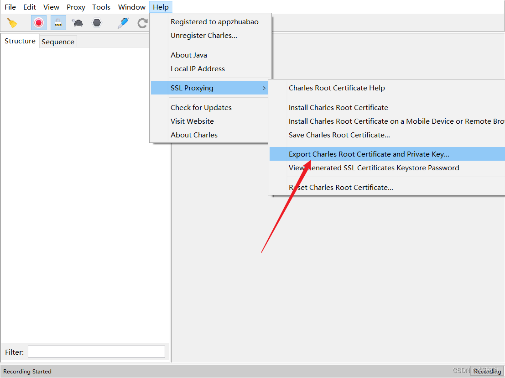Switch to the Sequence tab
Viewport: 505px width, 378px height.
[58, 42]
